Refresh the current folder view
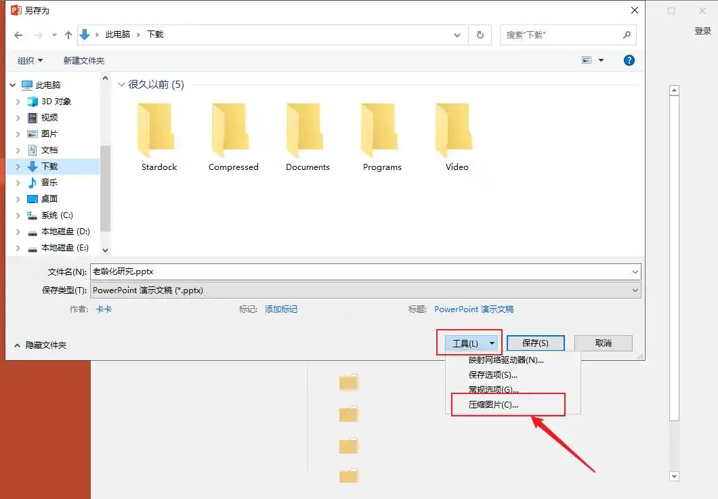 coord(480,35)
